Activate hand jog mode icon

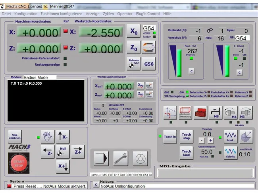coord(48,136)
